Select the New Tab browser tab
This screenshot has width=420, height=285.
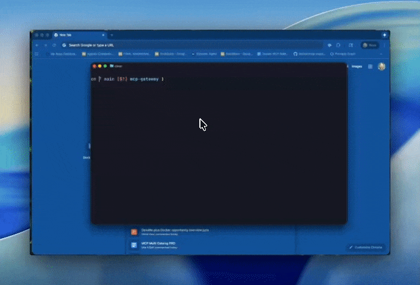[77, 35]
